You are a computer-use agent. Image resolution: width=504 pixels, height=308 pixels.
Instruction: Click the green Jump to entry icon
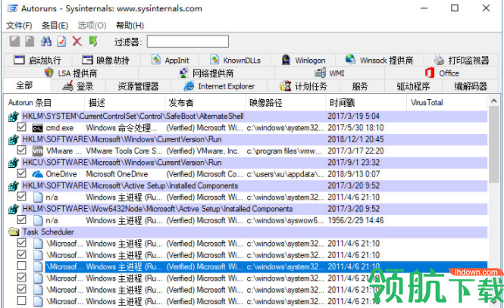pyautogui.click(x=93, y=42)
